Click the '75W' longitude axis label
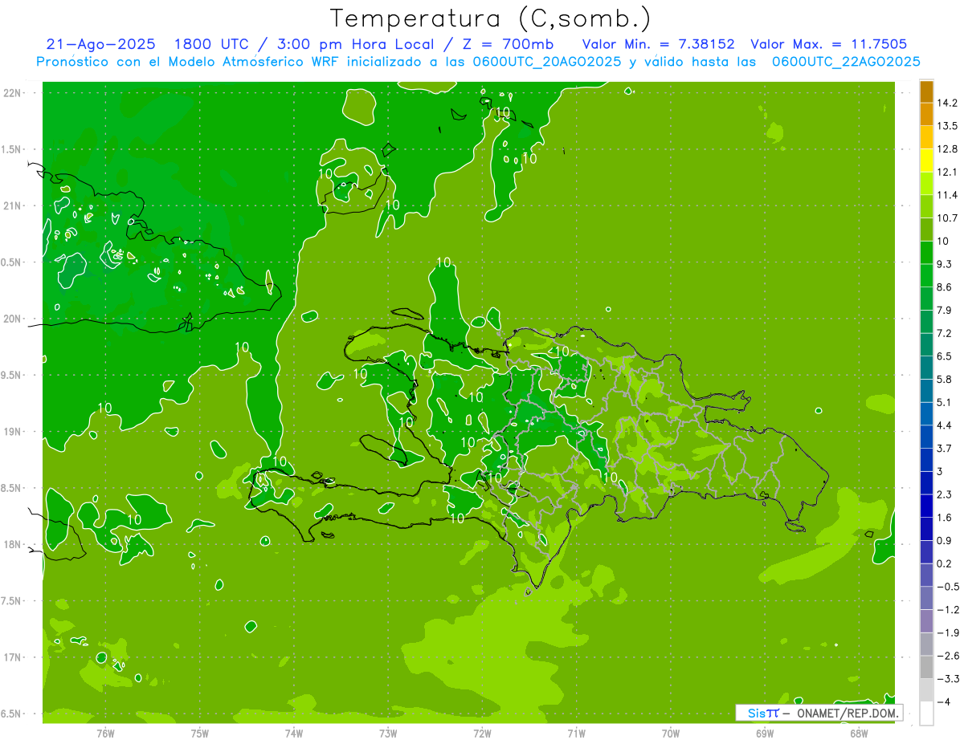The image size is (964, 744). coord(200,733)
